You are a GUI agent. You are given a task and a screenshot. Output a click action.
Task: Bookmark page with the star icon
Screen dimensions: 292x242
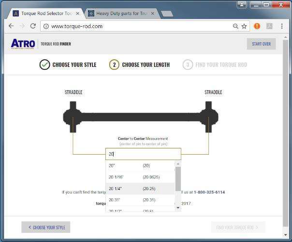coord(244,26)
